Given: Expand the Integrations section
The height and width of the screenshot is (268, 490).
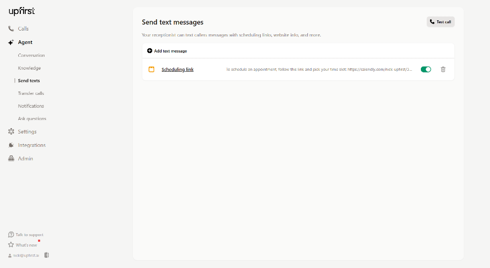Looking at the screenshot, I should coord(31,145).
